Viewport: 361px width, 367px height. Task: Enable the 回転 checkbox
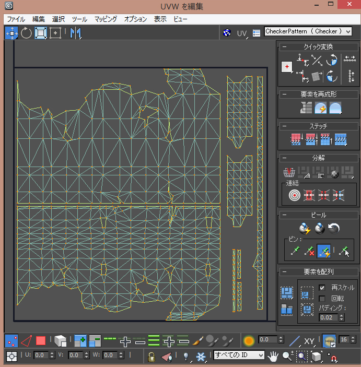tap(322, 298)
